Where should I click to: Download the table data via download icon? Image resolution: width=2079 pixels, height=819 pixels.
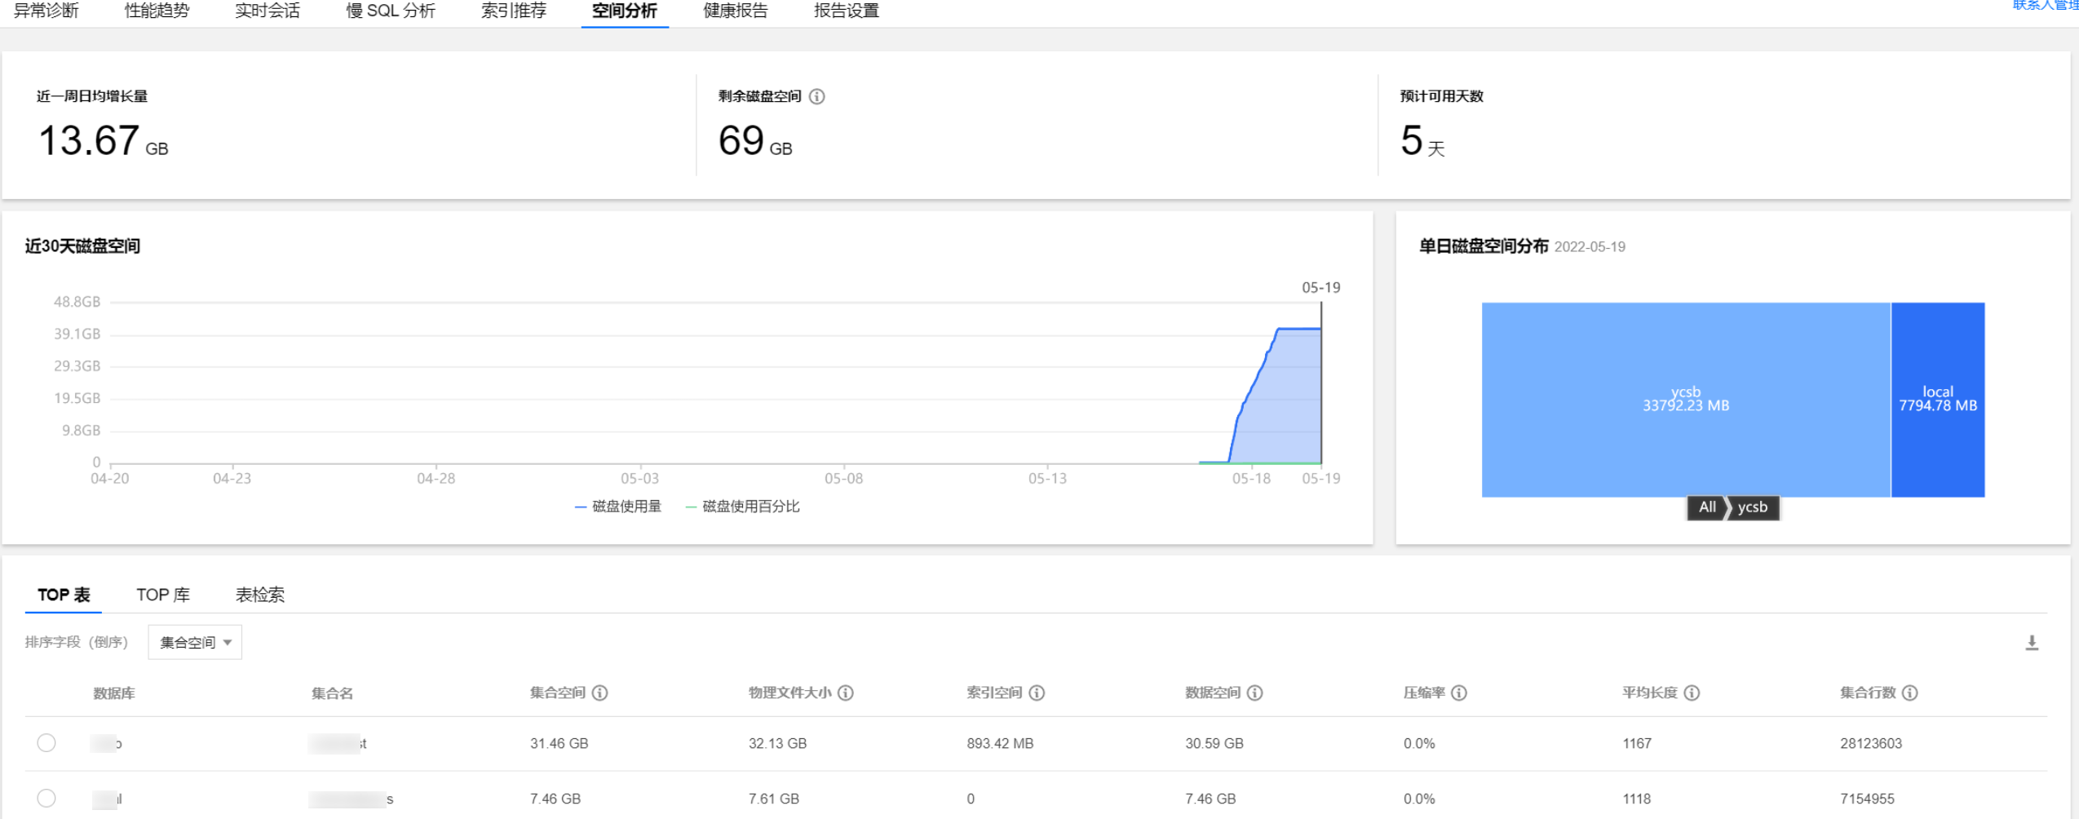(2032, 643)
